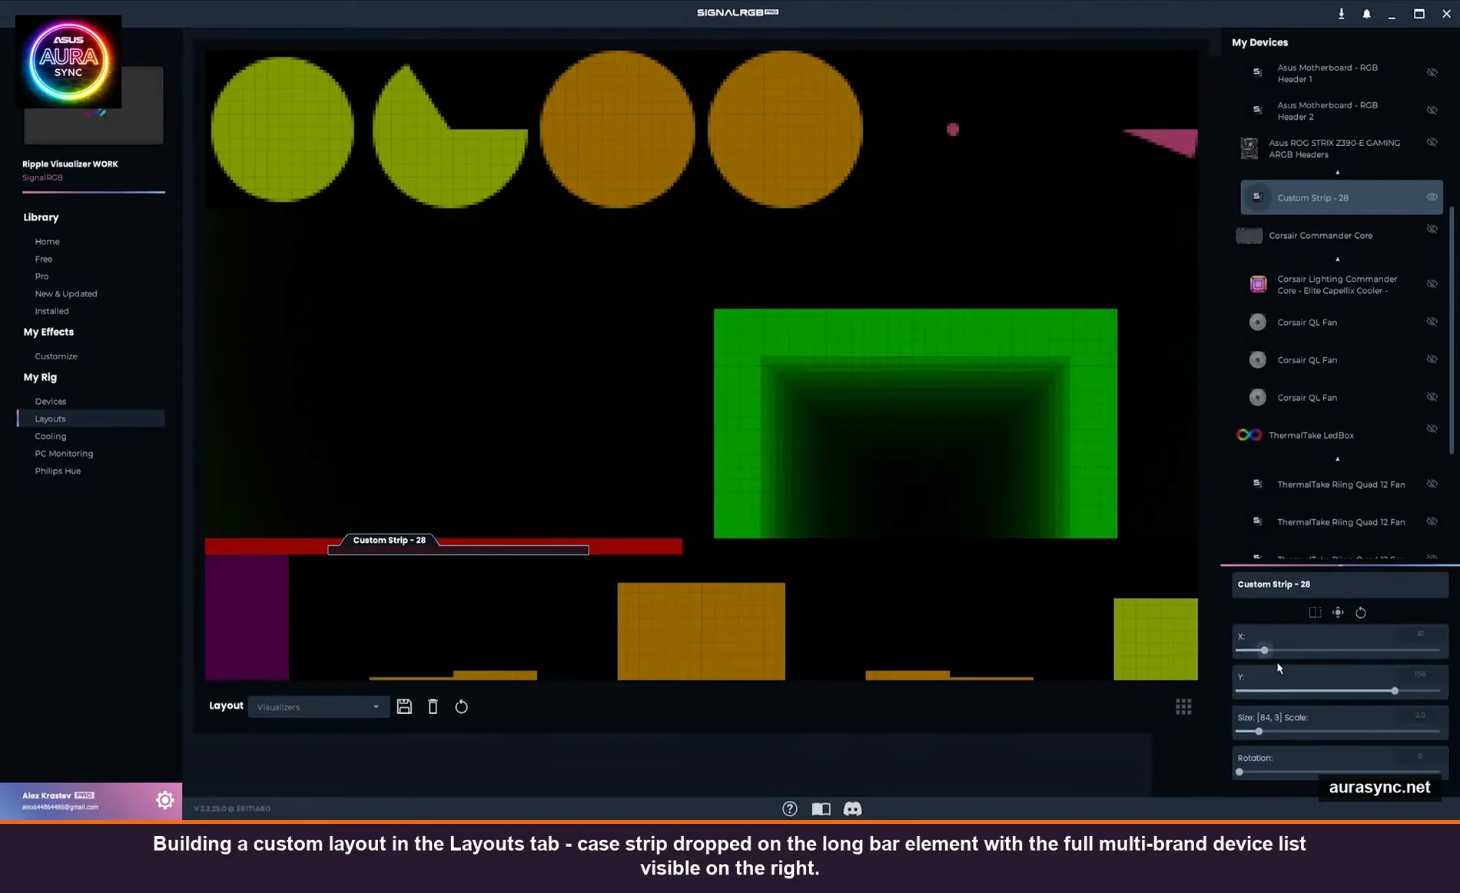1460x893 pixels.
Task: Open the Layout Visualizers dropdown
Action: coord(318,706)
